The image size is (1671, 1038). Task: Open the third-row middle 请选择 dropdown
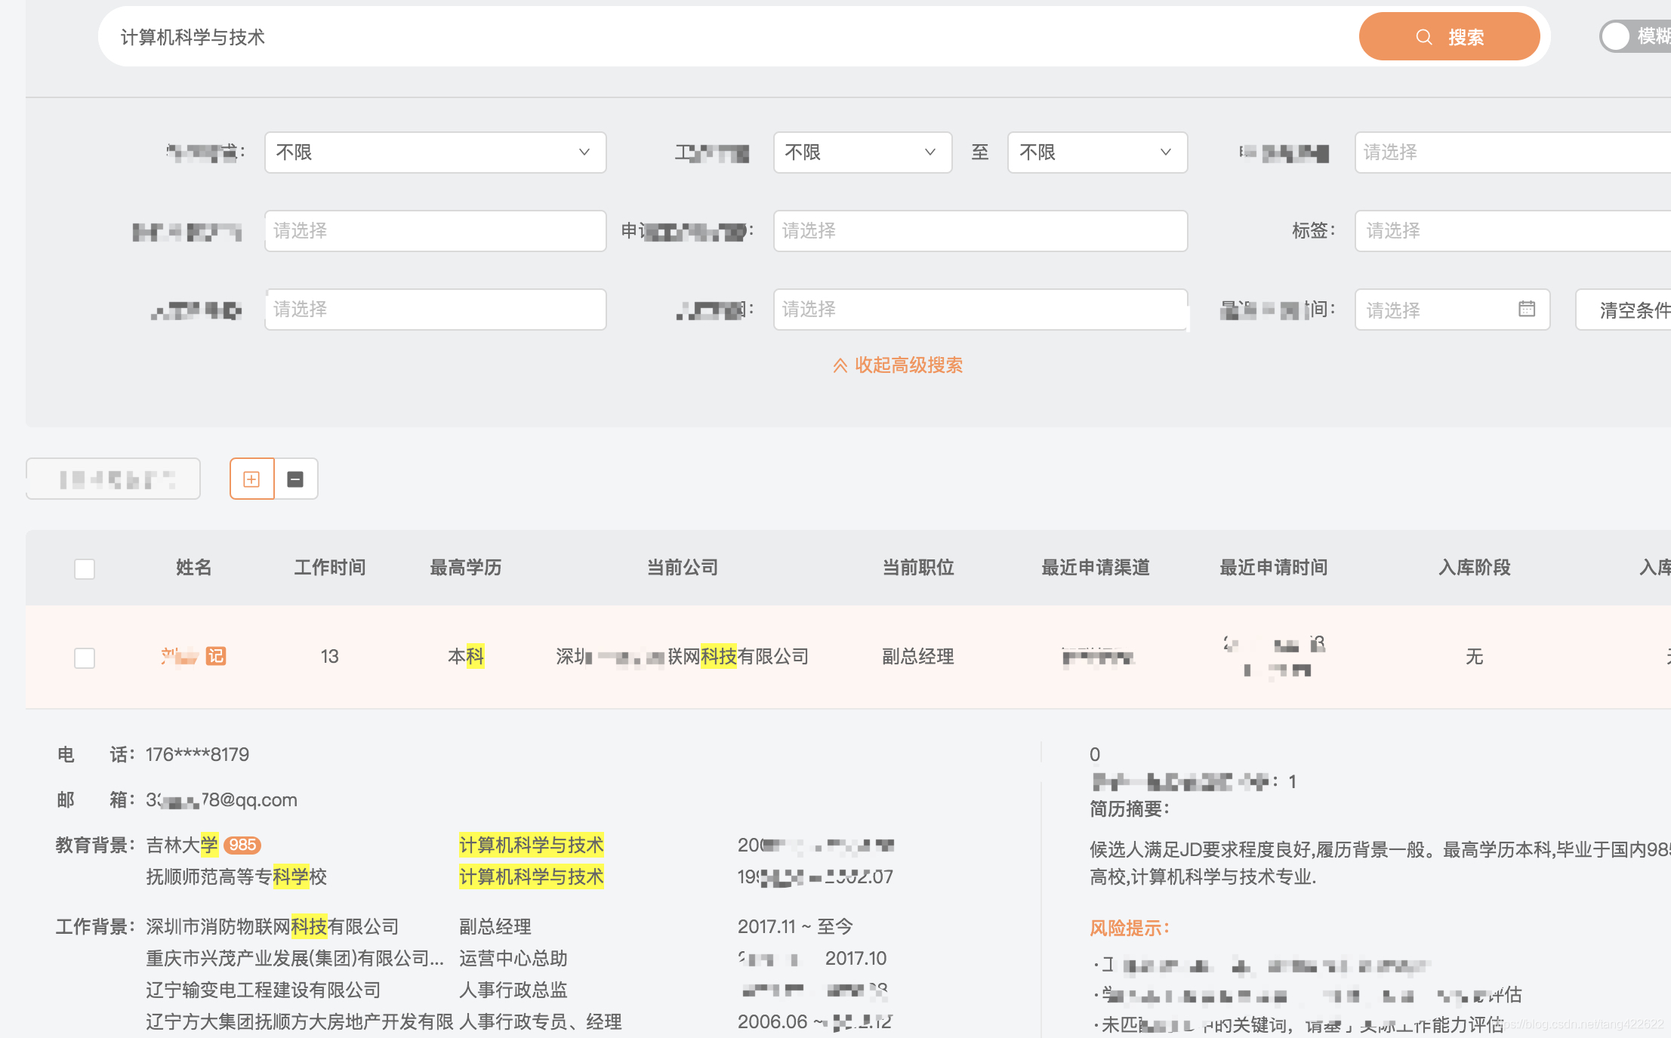coord(980,310)
